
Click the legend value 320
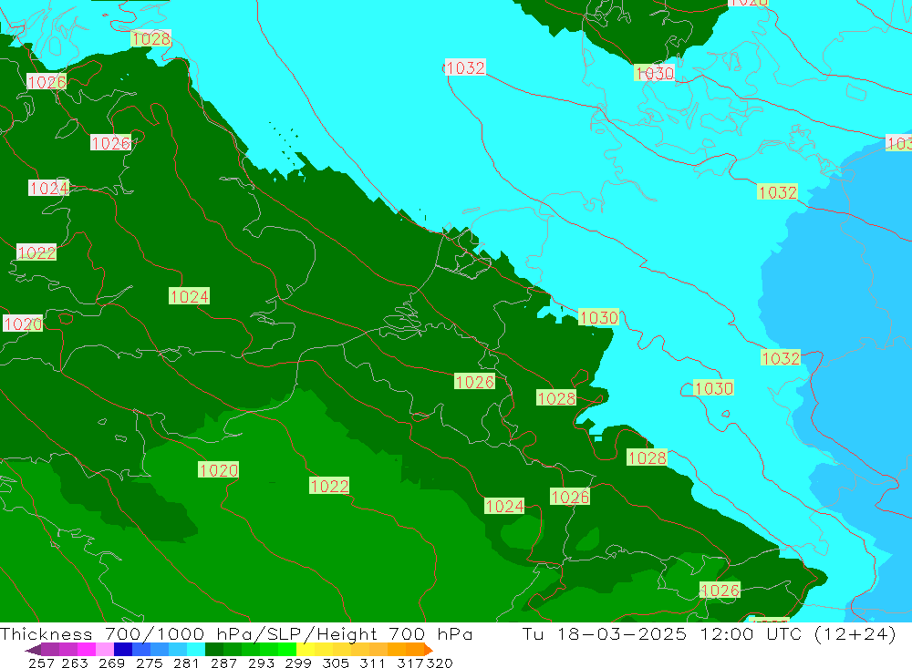(439, 663)
